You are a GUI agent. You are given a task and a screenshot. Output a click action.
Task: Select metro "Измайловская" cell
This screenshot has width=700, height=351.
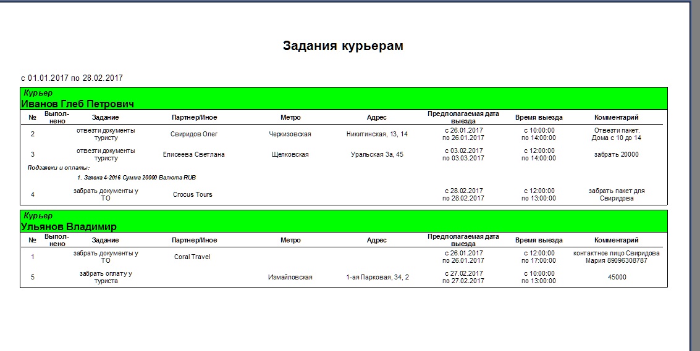[290, 278]
